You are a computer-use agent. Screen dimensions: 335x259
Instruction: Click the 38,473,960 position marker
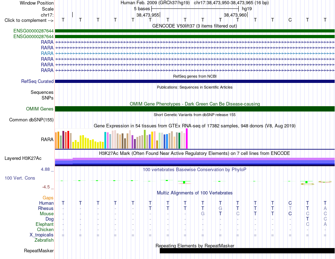(x=235, y=15)
